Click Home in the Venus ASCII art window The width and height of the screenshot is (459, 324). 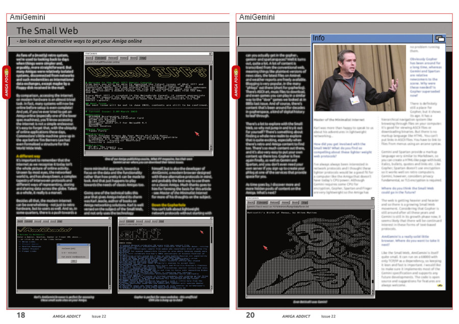(x=285, y=202)
